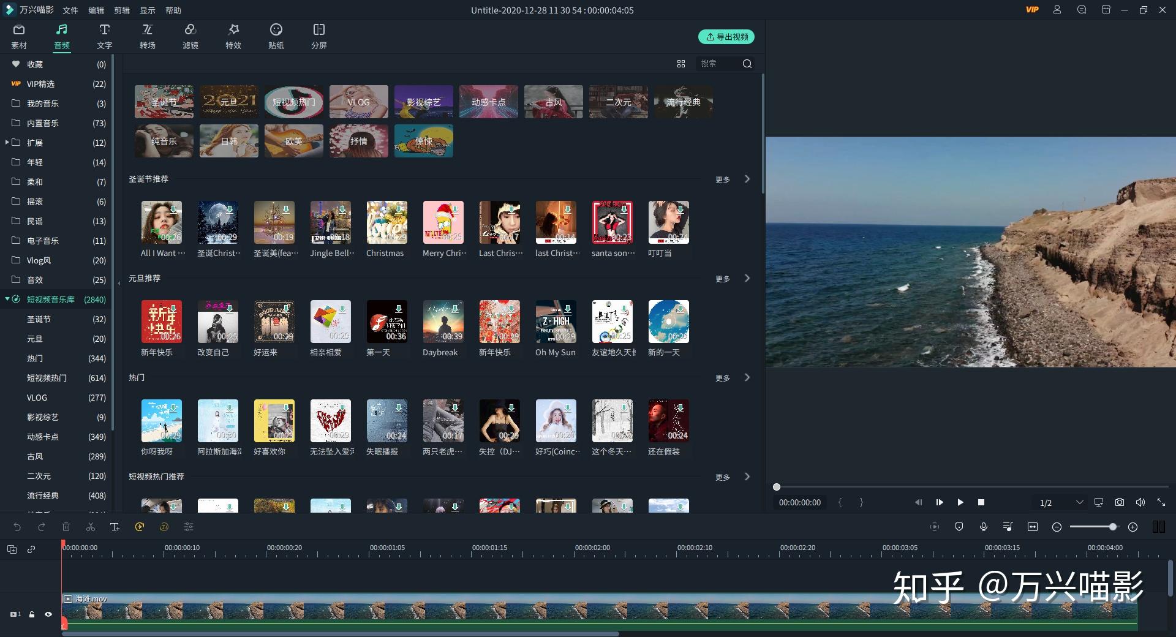Select the 新年快乐 first track thumbnail
The image size is (1176, 637).
click(162, 321)
